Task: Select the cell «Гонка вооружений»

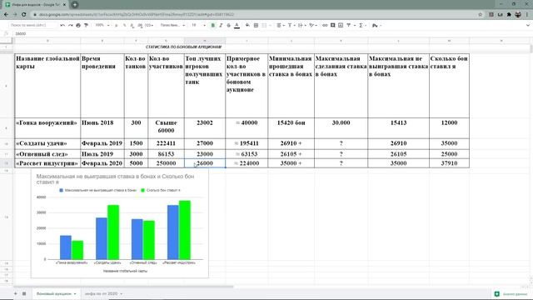Action: coord(47,128)
